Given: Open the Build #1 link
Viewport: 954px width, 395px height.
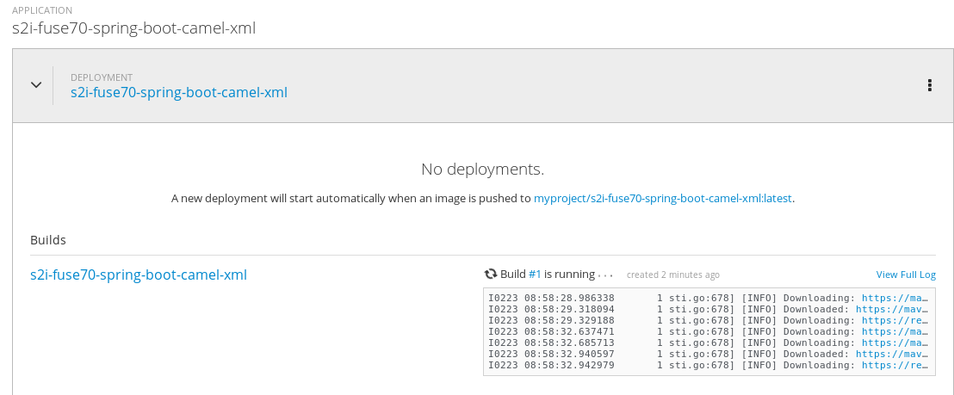Looking at the screenshot, I should 535,275.
